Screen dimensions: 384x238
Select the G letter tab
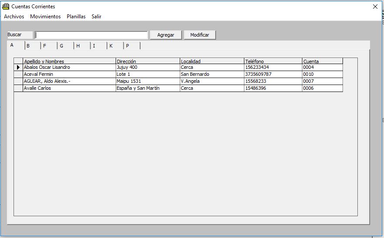(x=65, y=46)
